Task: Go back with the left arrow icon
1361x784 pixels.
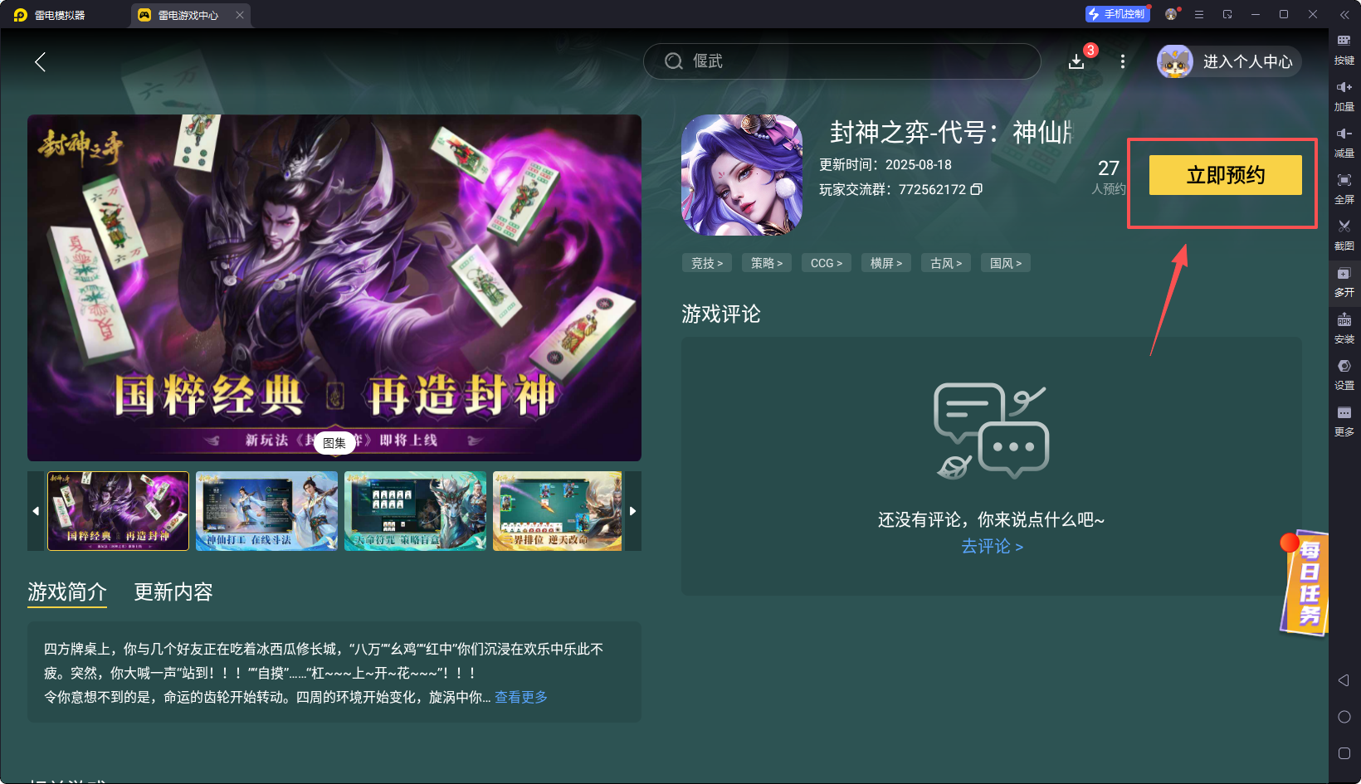Action: [40, 61]
